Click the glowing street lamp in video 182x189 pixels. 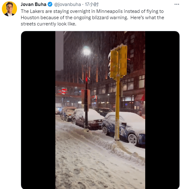(87, 51)
